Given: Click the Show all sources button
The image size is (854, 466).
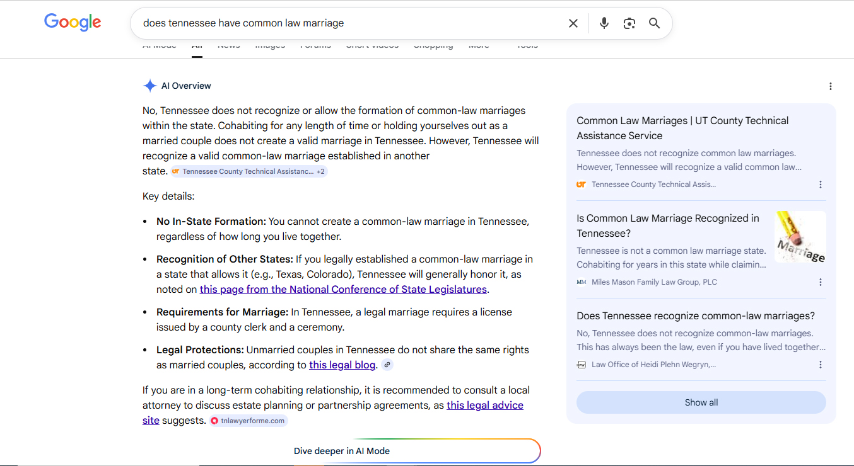Looking at the screenshot, I should (x=701, y=402).
